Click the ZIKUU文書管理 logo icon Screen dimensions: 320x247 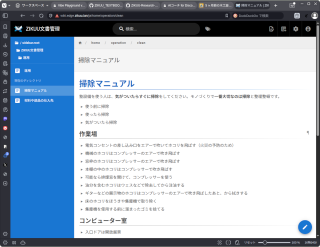click(18, 29)
